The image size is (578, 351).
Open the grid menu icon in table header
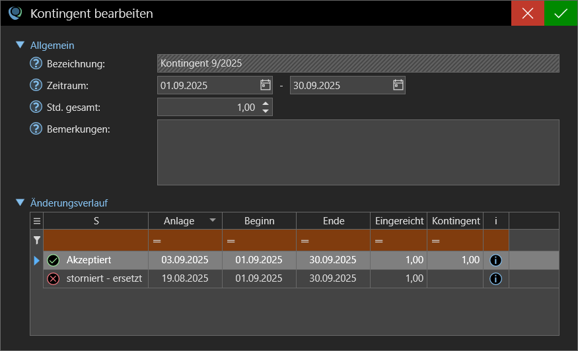pos(37,221)
